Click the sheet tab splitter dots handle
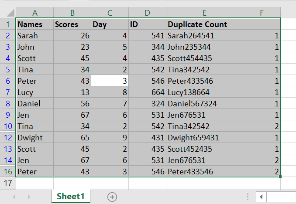Image resolution: width=296 pixels, height=204 pixels. point(248,197)
